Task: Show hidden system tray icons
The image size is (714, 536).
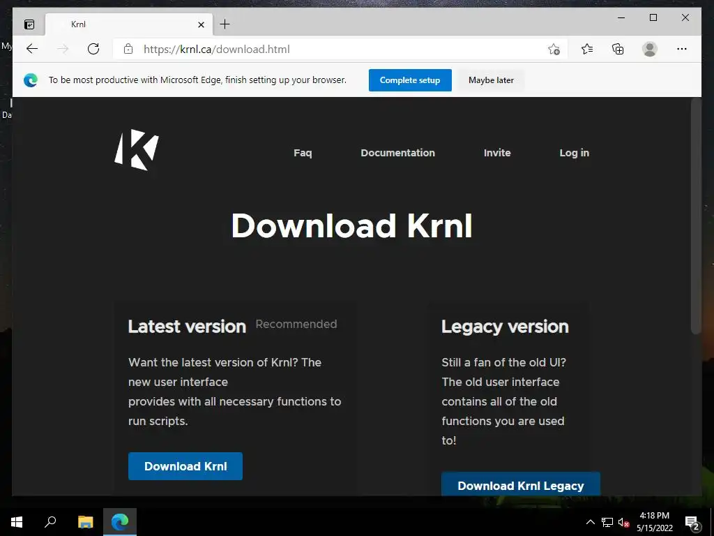Action: 590,522
